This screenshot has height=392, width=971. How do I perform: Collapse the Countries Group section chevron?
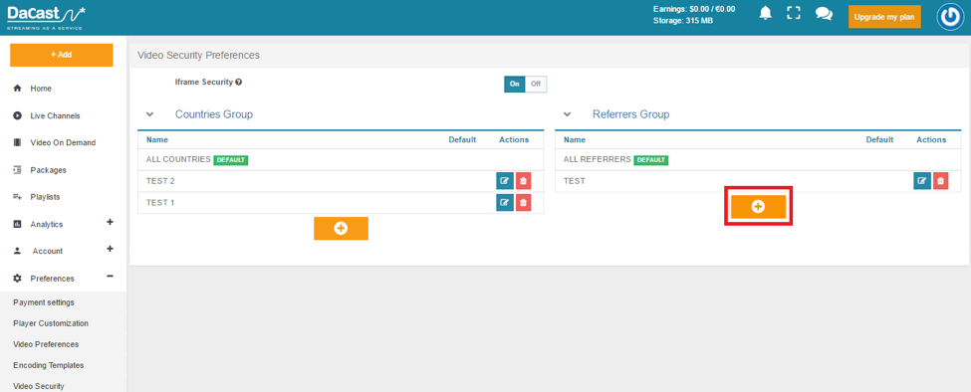(x=149, y=114)
